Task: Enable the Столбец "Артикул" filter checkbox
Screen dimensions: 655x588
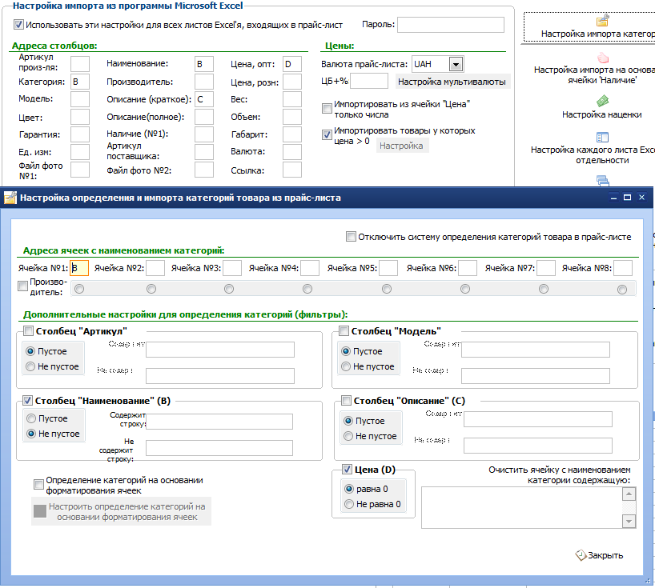Action: pos(28,331)
